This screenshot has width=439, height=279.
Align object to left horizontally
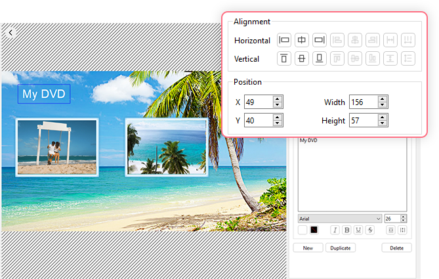coord(284,40)
